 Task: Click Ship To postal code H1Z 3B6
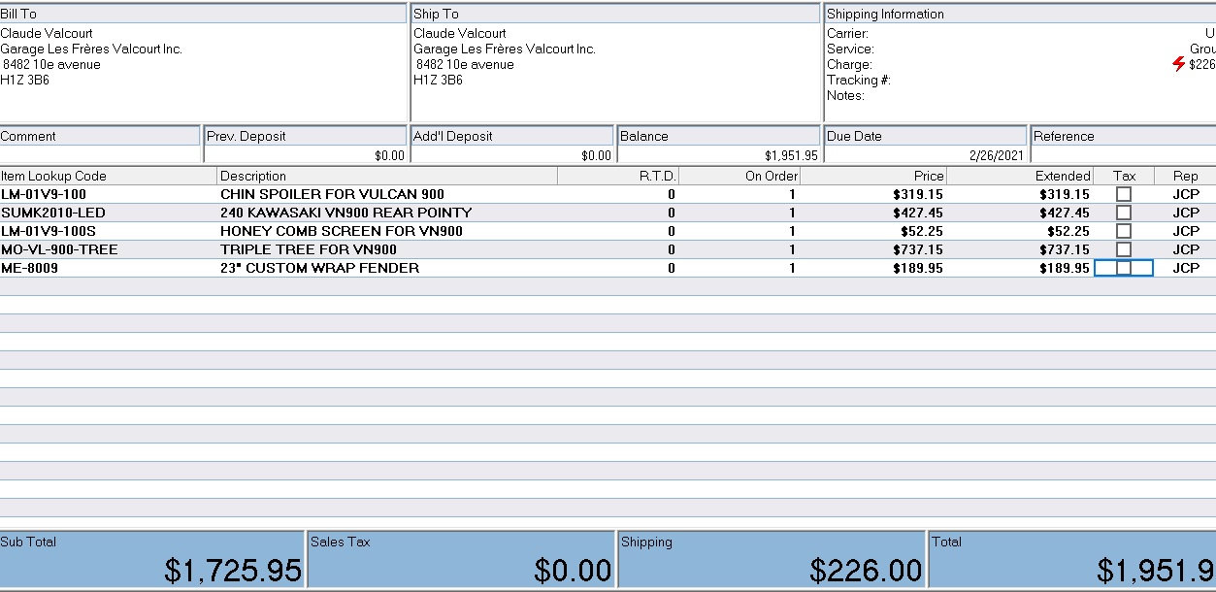coord(438,80)
